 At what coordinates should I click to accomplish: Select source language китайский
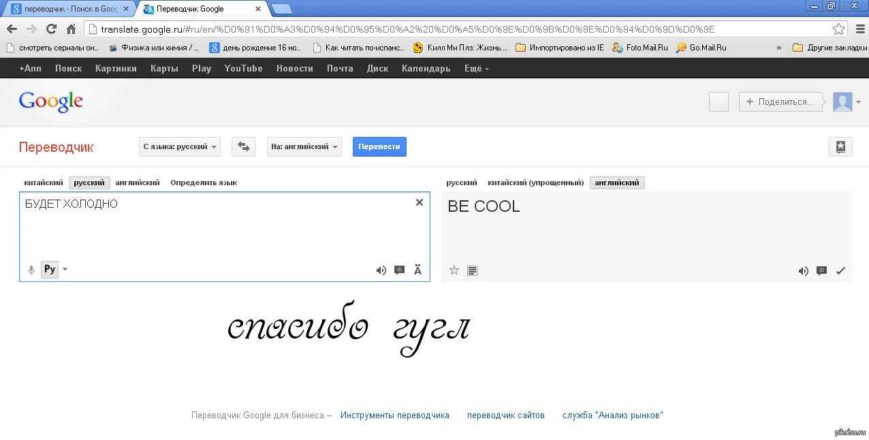[x=44, y=183]
